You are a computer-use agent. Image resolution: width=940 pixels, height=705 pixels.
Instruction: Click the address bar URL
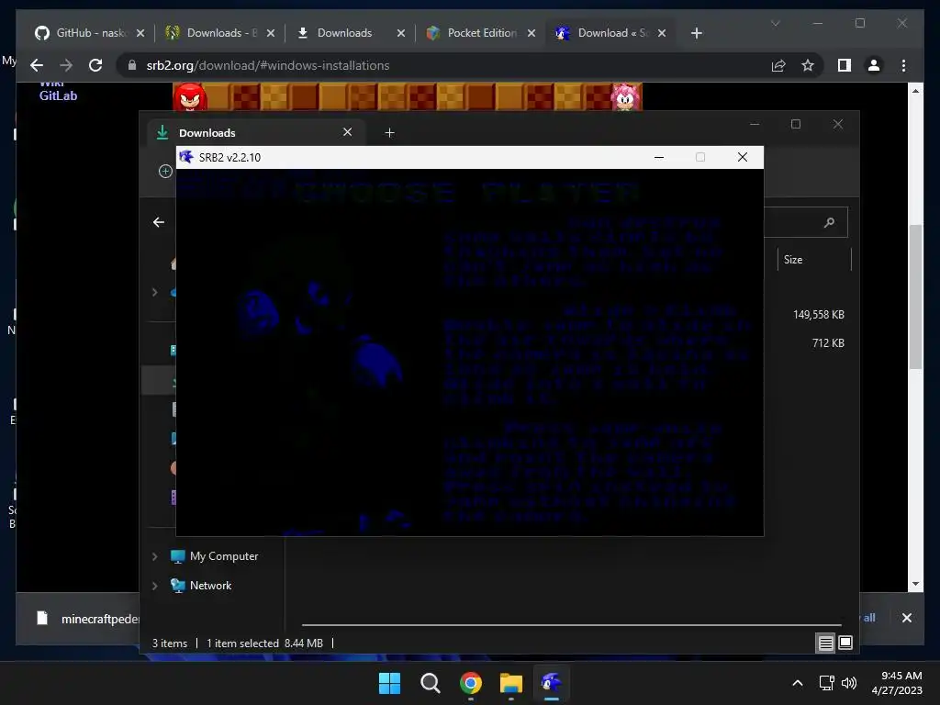(268, 65)
